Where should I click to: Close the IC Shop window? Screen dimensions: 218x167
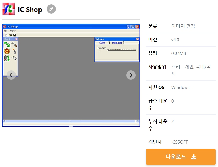(x=137, y=27)
